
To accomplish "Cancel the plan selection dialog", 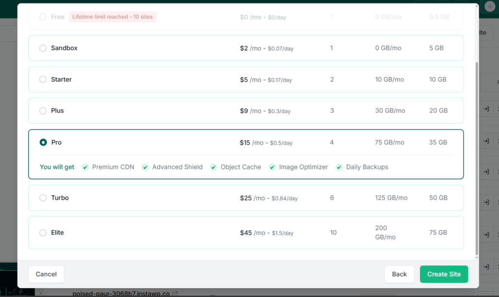I will click(46, 274).
